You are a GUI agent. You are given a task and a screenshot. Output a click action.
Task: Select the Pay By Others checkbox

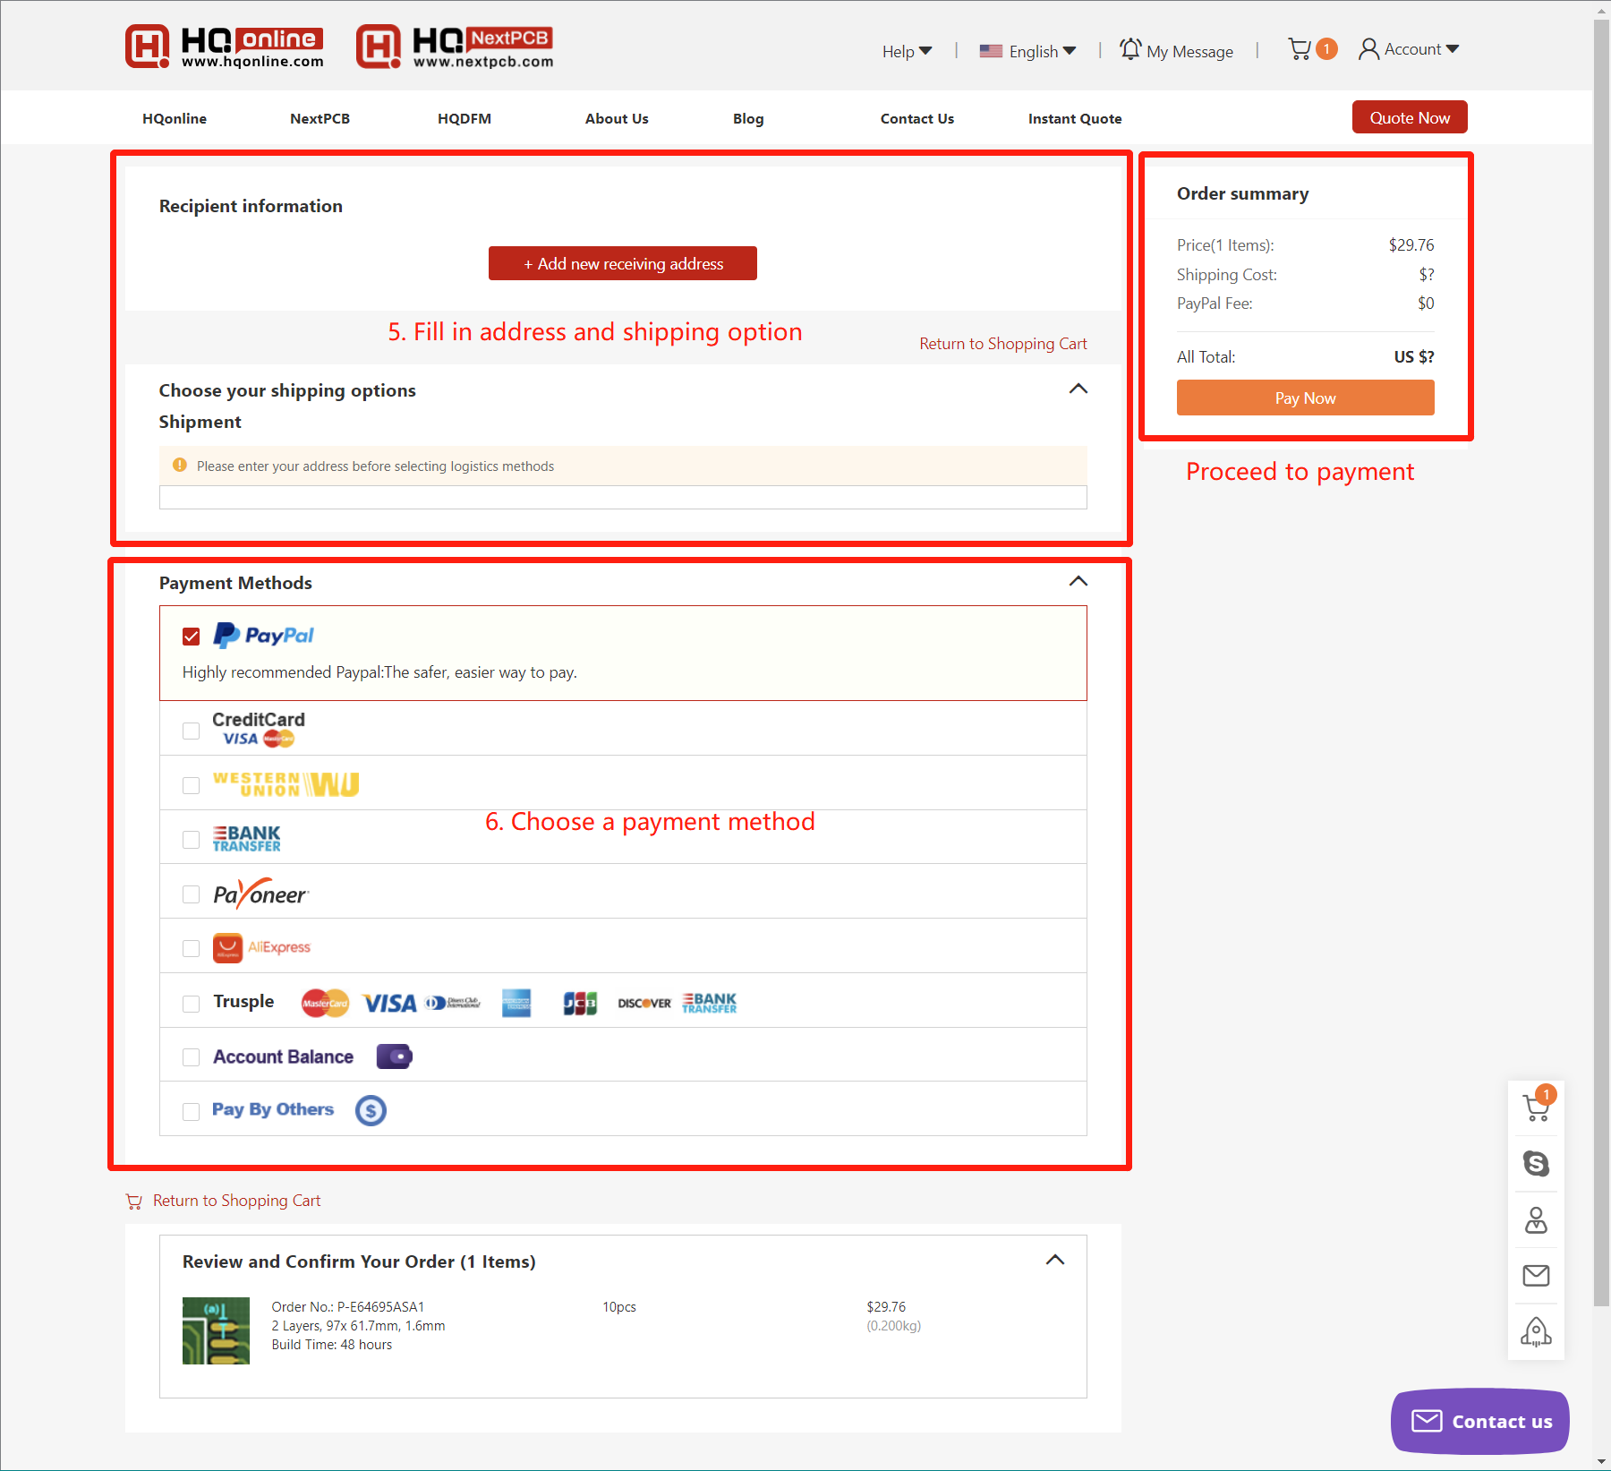(191, 1112)
